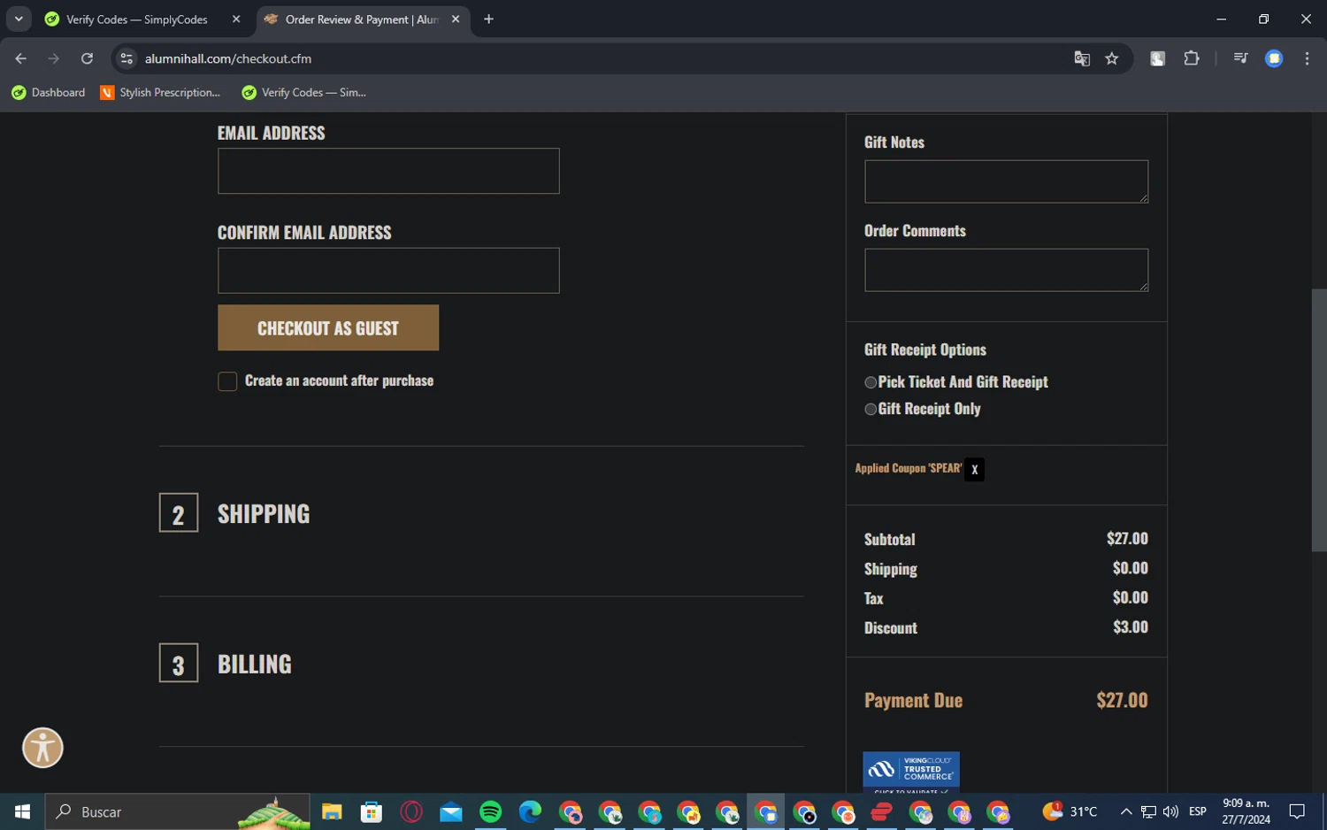Viewport: 1327px width, 830px height.
Task: Open Microsoft Edge from the taskbar
Action: point(530,811)
